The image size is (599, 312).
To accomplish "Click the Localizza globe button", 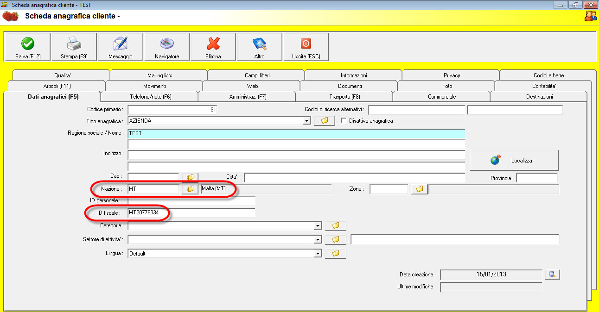I will tap(515, 161).
